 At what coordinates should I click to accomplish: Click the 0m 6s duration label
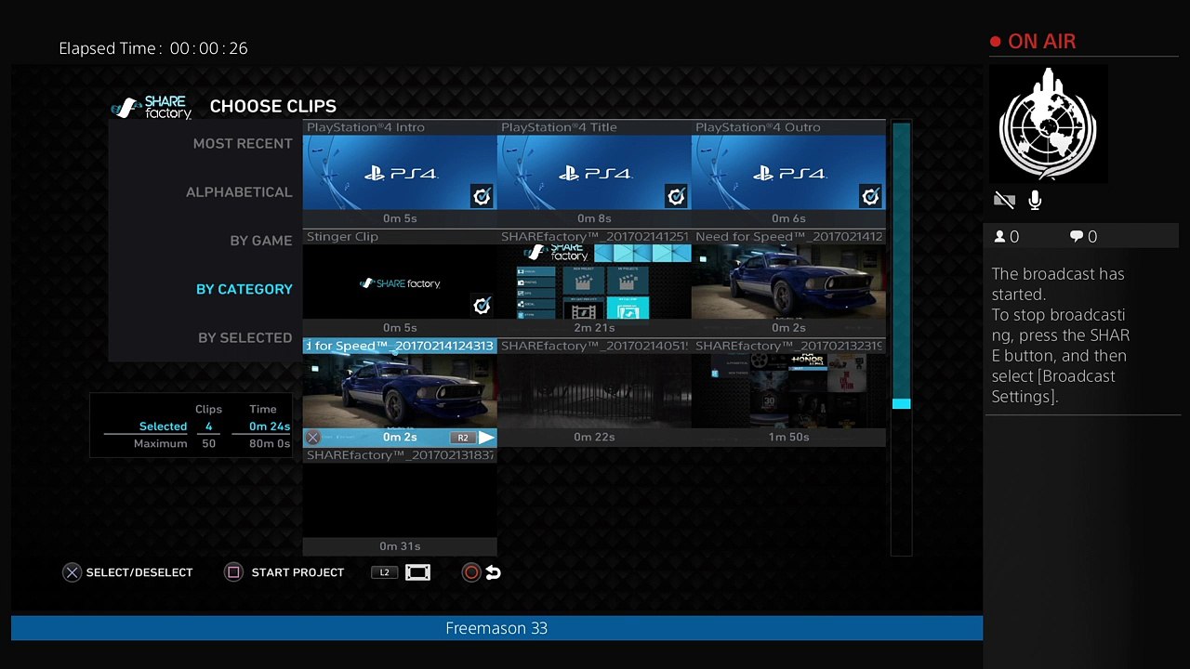click(x=788, y=218)
